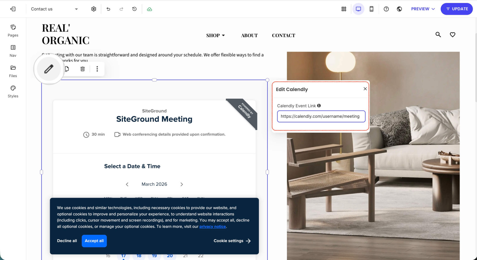The image size is (477, 260).
Task: Switch to mobile view icon
Action: 372,9
